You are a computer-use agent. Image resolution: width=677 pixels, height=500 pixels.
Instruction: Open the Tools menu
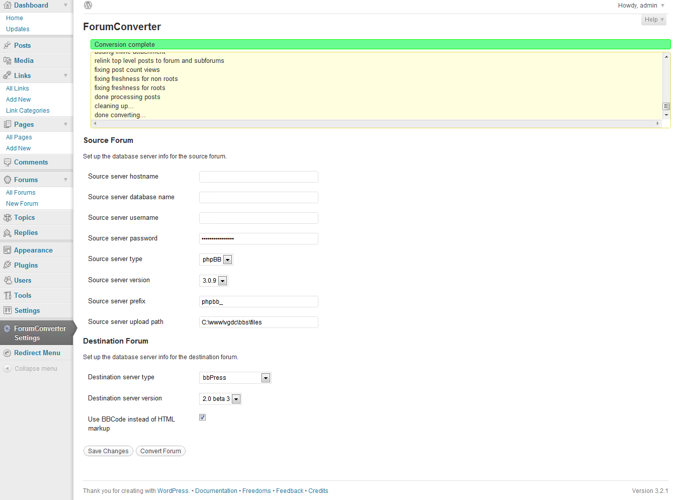pyautogui.click(x=23, y=295)
